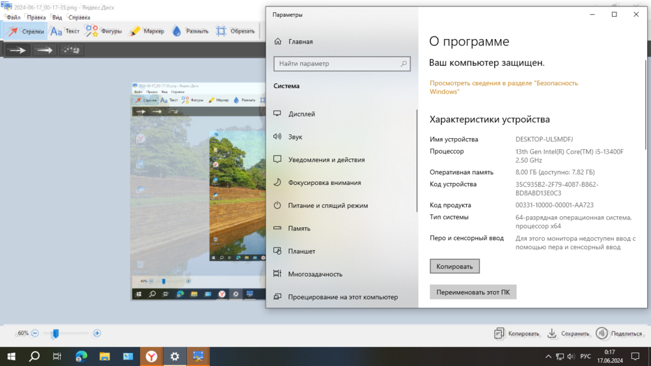Pick the Маркер highlighter tool
651x366 pixels.
click(x=146, y=31)
